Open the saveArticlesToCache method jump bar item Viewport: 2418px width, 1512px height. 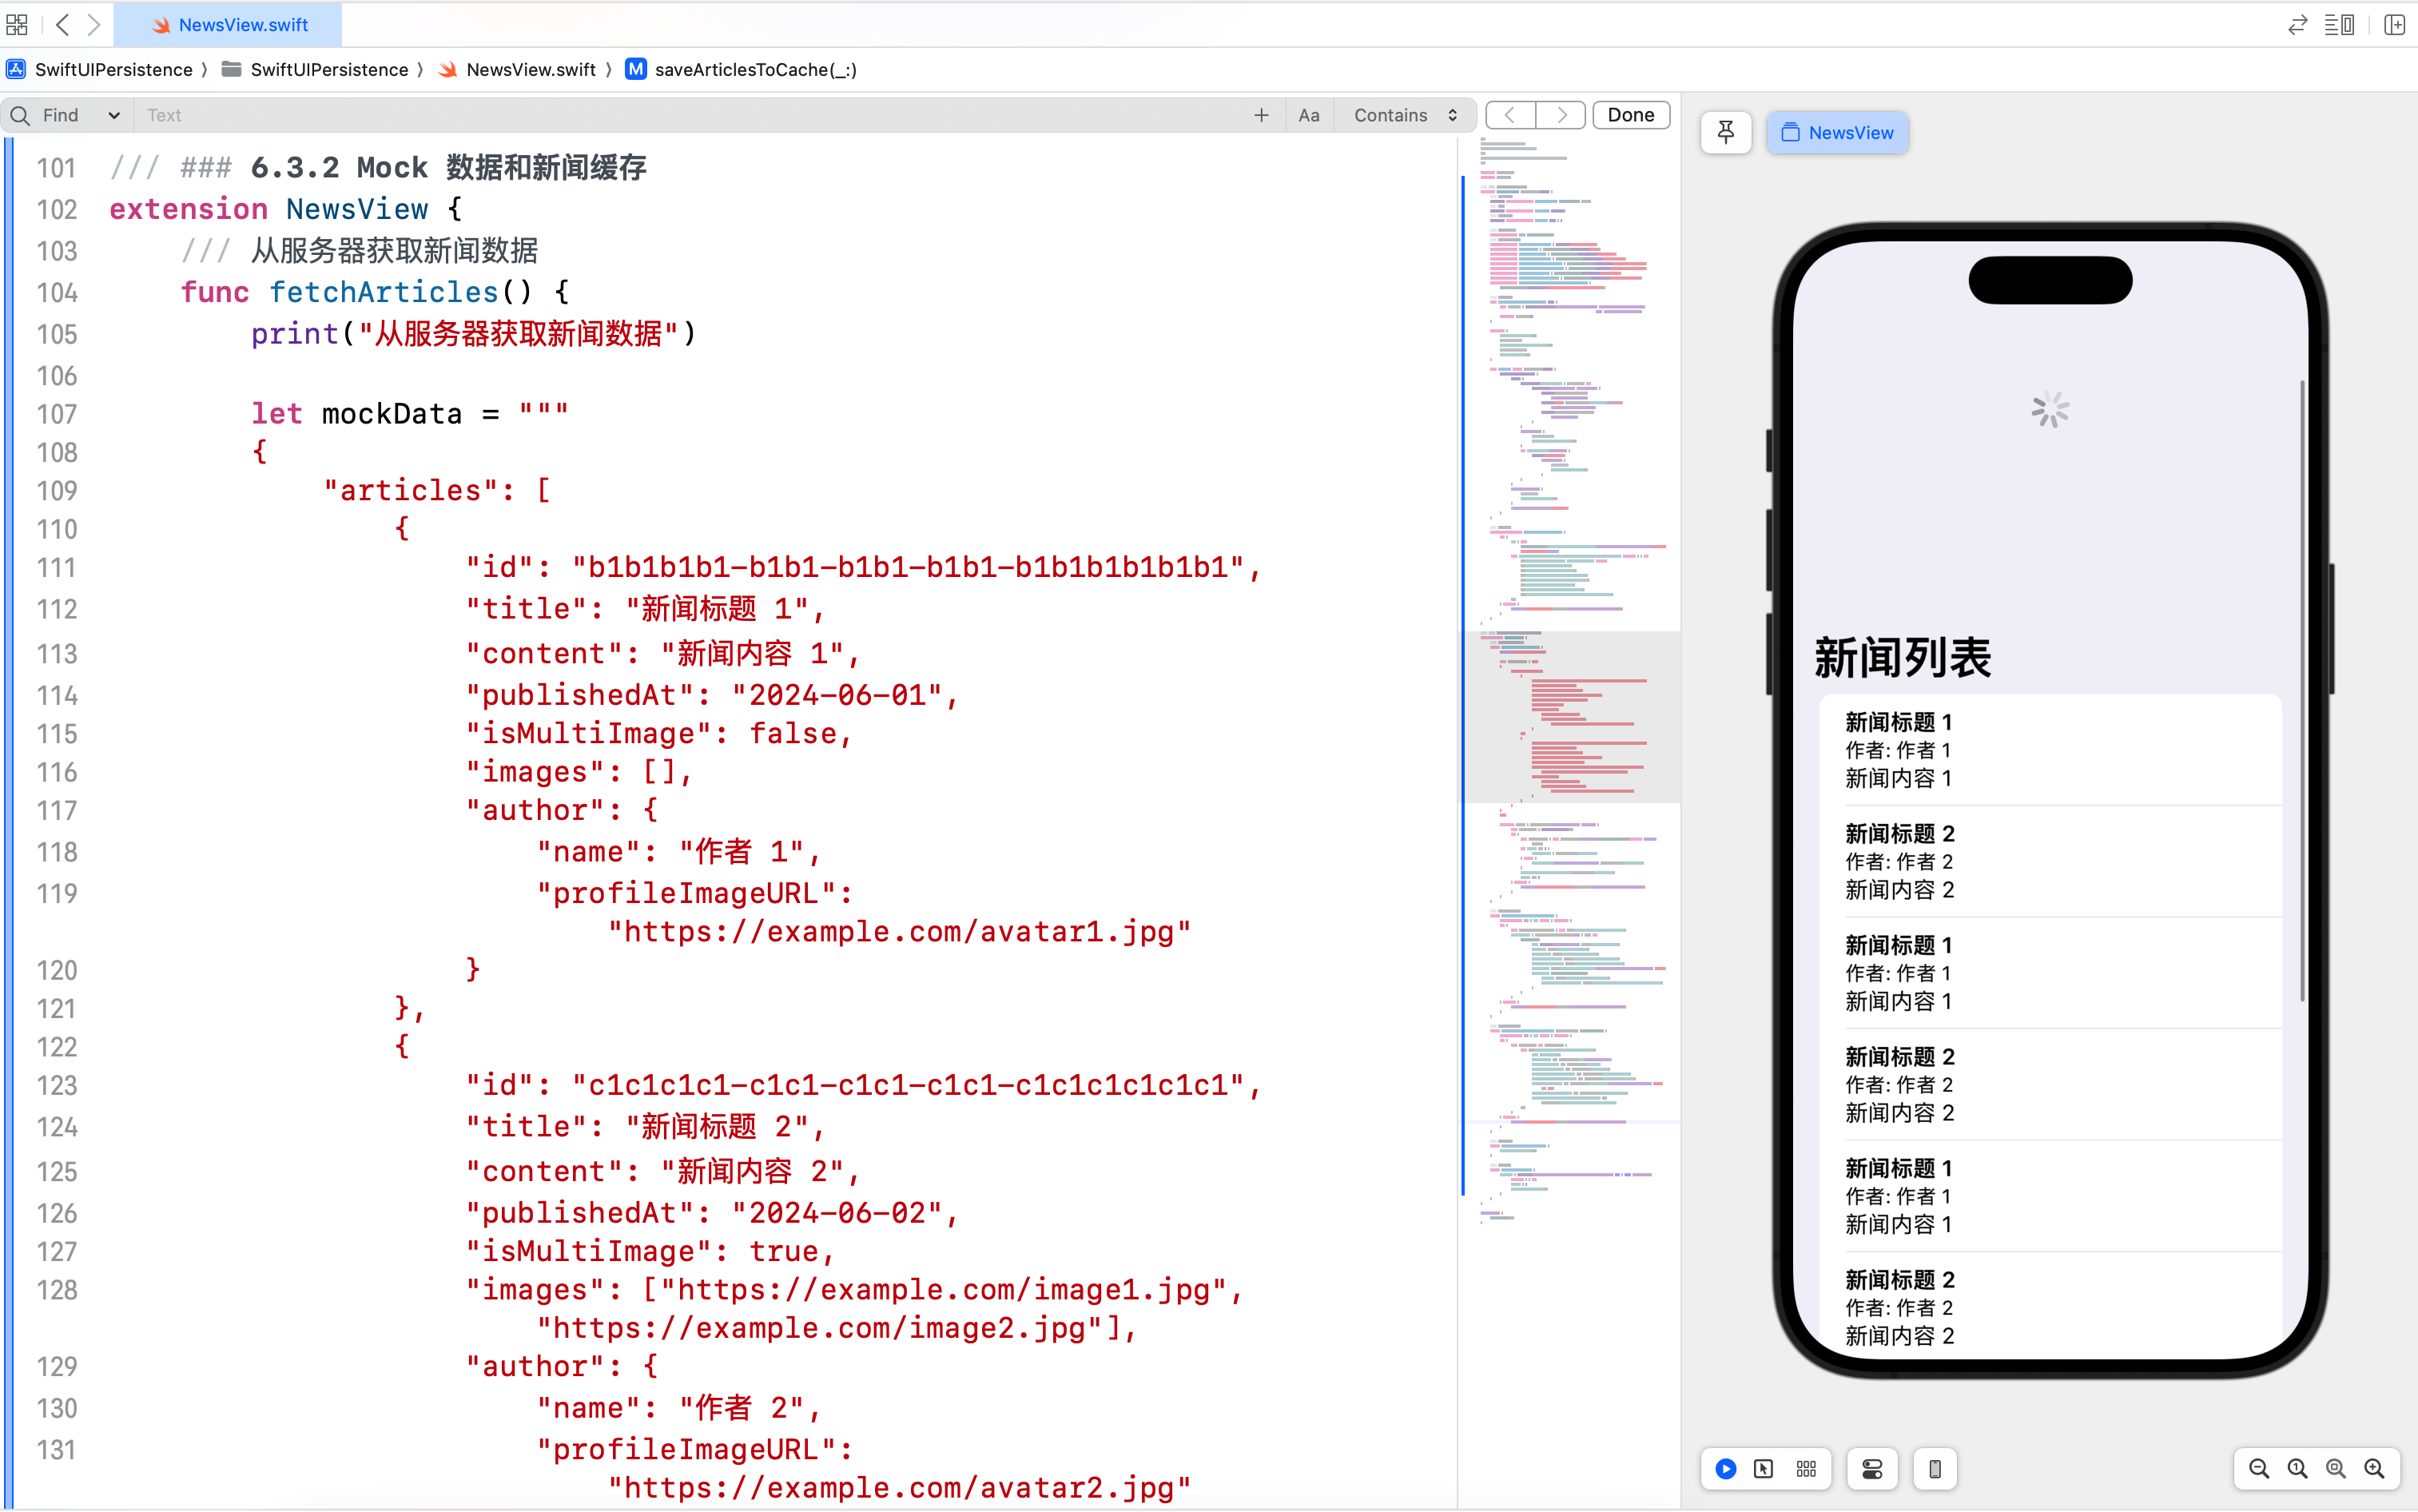[742, 69]
